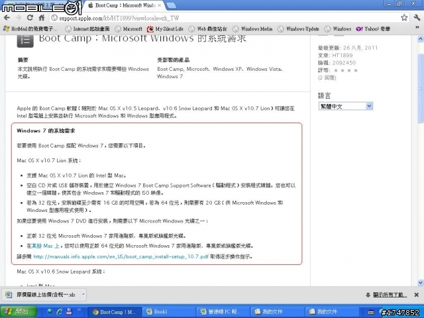Click the page scrollbar down arrow
Viewport: 424px width, 318px height.
click(420, 283)
